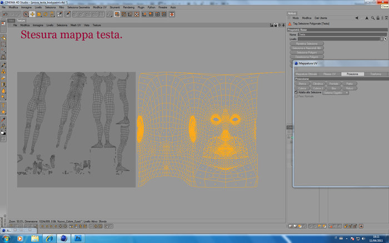The height and width of the screenshot is (243, 389).
Task: Select the Brush tool in left sidebar
Action: click(3, 65)
